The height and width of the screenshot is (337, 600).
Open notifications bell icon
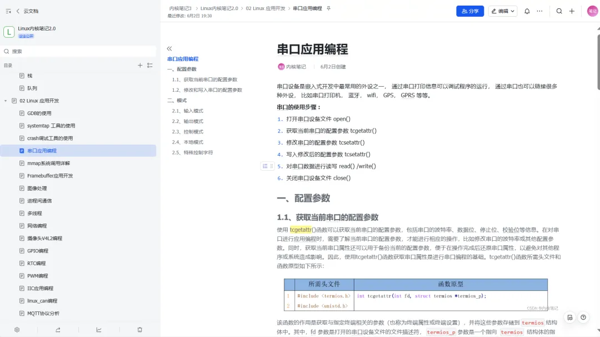click(527, 11)
